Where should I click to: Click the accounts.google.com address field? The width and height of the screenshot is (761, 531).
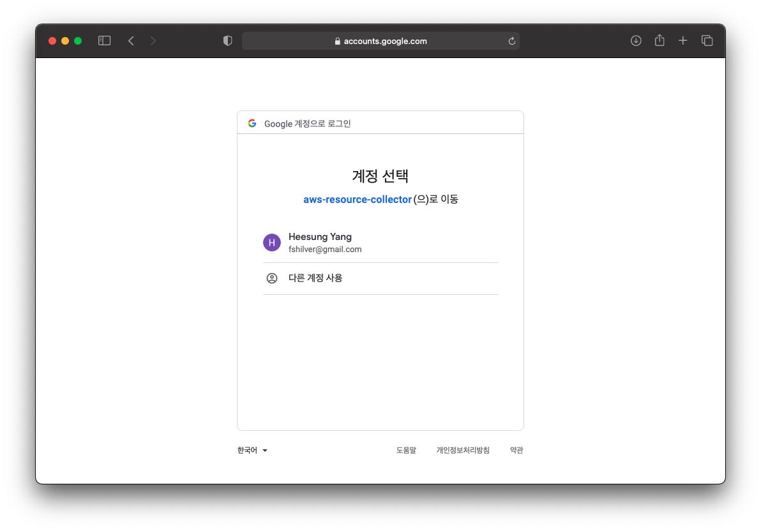[380, 41]
